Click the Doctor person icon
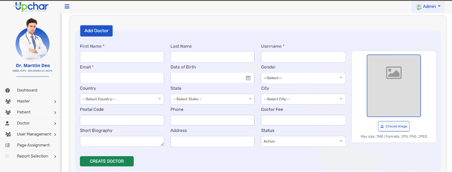Image resolution: width=452 pixels, height=172 pixels. (x=8, y=123)
